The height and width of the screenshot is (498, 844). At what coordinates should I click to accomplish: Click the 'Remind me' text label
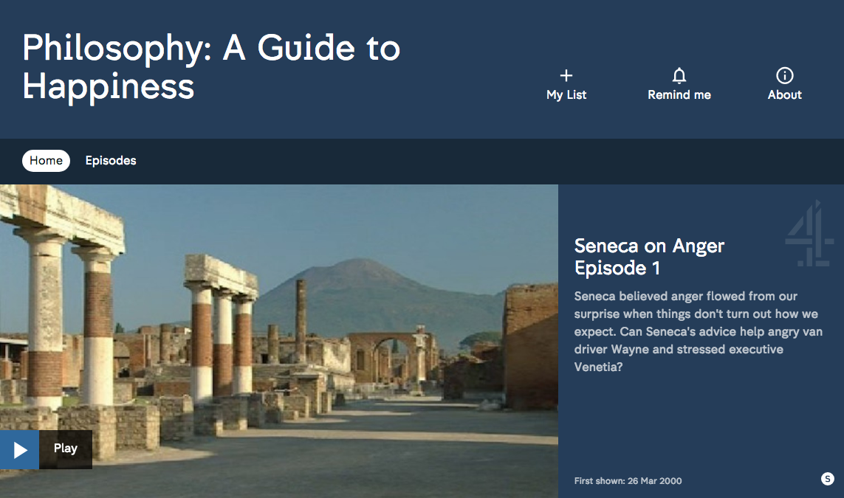679,94
